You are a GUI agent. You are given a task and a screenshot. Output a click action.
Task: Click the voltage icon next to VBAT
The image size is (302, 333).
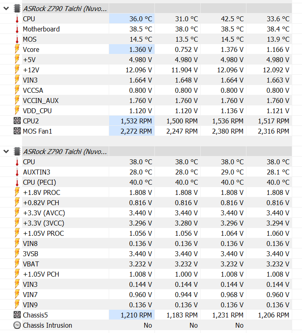17,264
